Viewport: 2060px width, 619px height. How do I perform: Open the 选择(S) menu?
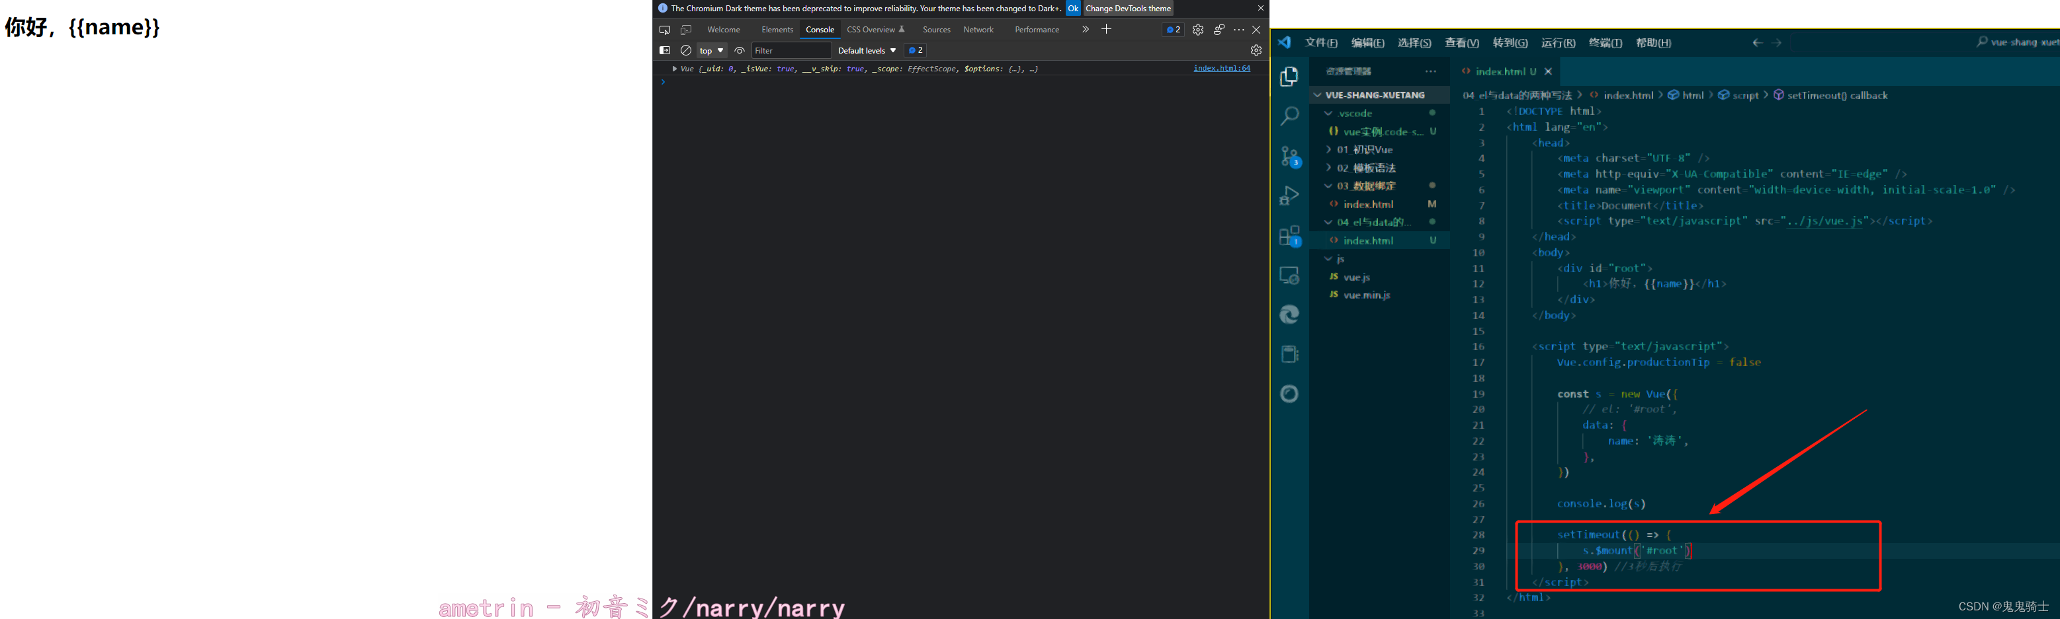click(1414, 43)
